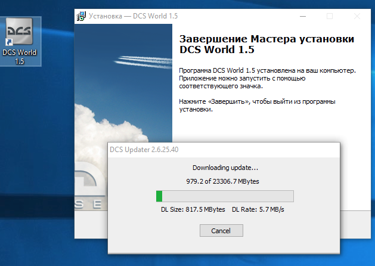Image resolution: width=375 pixels, height=266 pixels.
Task: Close the DCS World setup window
Action: click(357, 16)
